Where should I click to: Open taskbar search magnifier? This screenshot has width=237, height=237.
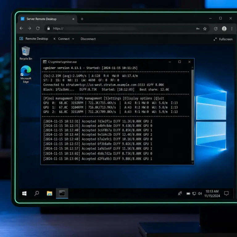pyautogui.click(x=37, y=193)
